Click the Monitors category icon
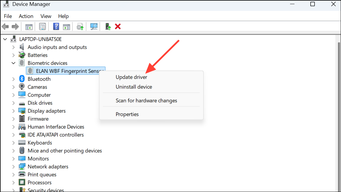Image resolution: width=341 pixels, height=192 pixels. coord(22,158)
